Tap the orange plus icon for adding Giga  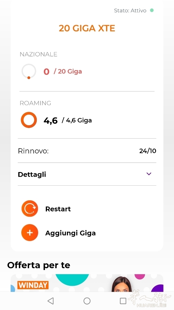30,233
